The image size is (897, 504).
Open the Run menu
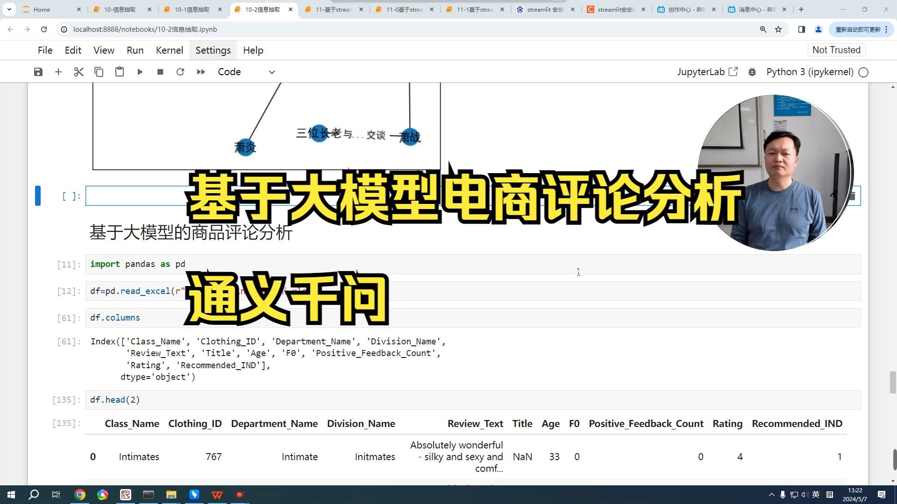tap(135, 50)
